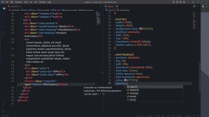This screenshot has width=209, height=117.
Task: Open the File menu
Action: (x=7, y=2)
